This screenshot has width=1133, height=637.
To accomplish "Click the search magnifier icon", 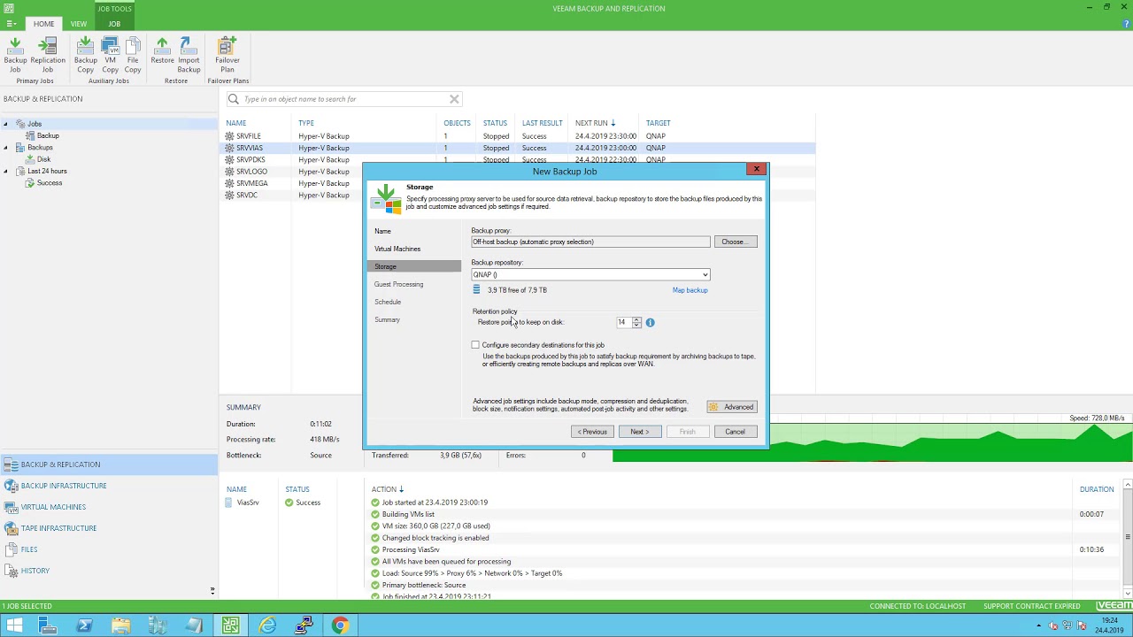I will point(234,99).
